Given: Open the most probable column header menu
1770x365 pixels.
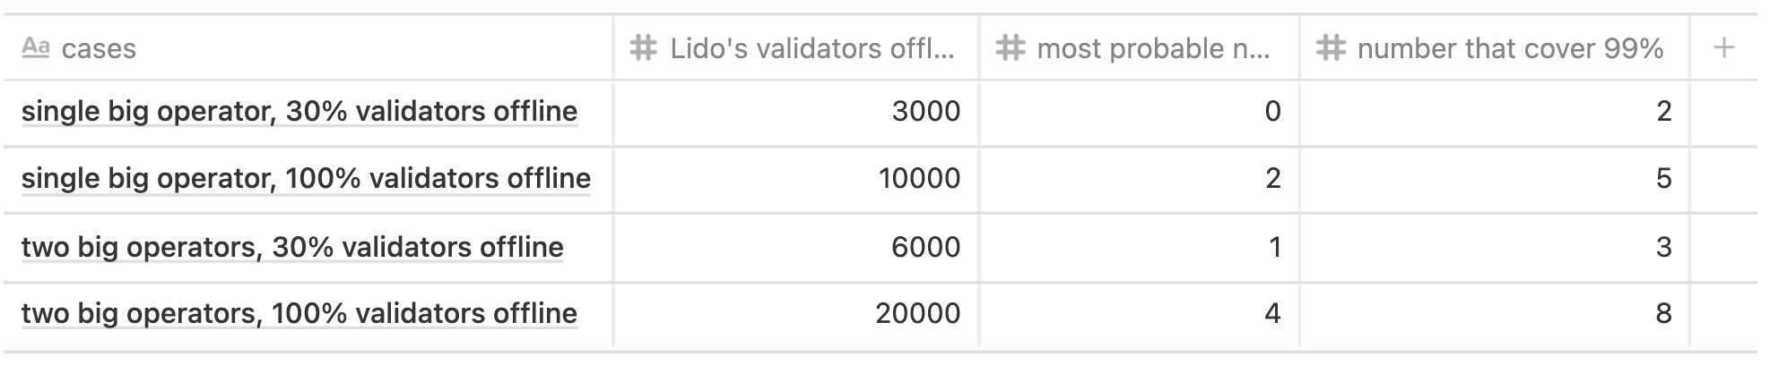Looking at the screenshot, I should pyautogui.click(x=1139, y=47).
